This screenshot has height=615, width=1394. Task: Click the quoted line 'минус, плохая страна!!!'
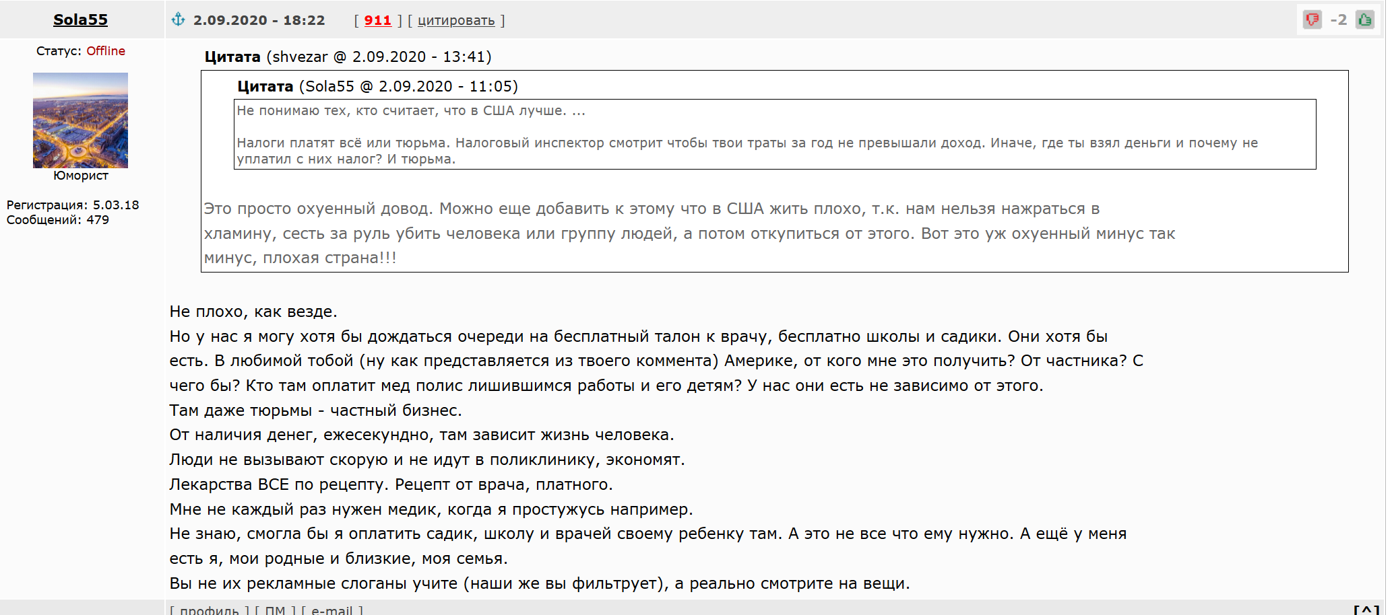coord(300,258)
